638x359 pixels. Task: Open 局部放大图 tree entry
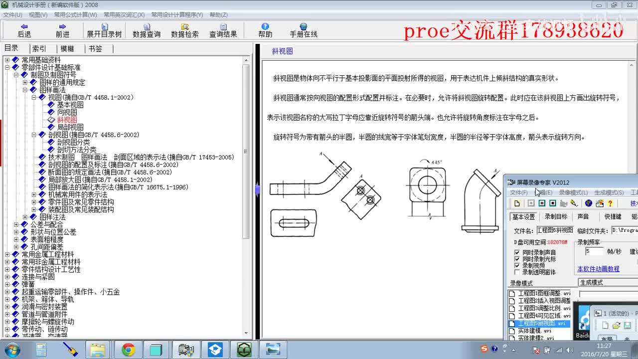[100, 179]
